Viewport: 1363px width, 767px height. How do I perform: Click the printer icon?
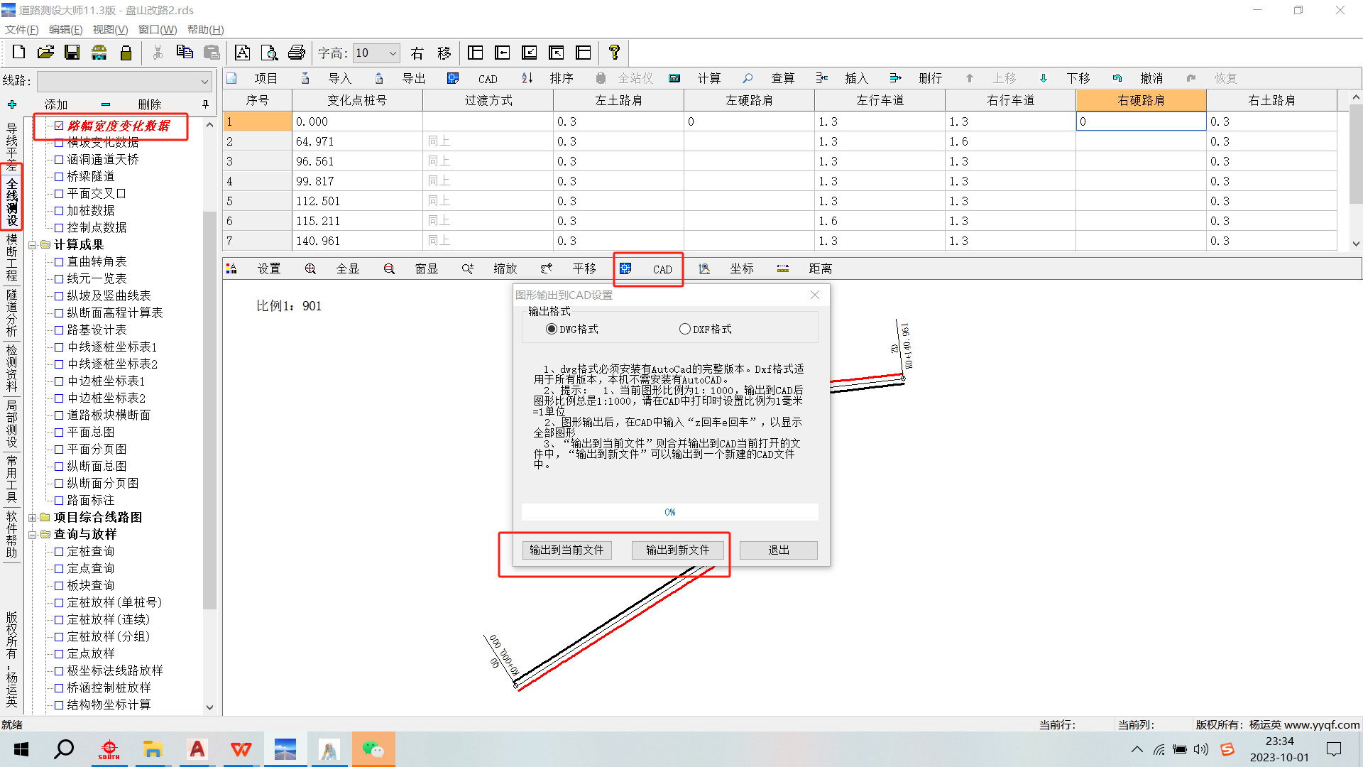coord(297,53)
